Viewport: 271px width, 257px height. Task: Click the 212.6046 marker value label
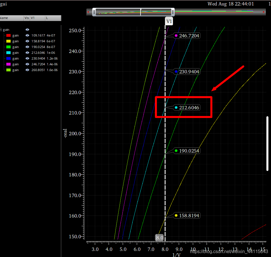189,108
